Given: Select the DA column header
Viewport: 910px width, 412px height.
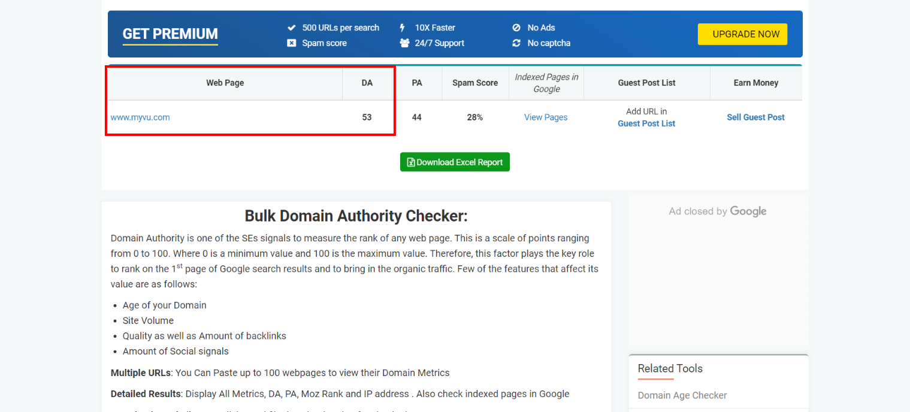Looking at the screenshot, I should [367, 83].
